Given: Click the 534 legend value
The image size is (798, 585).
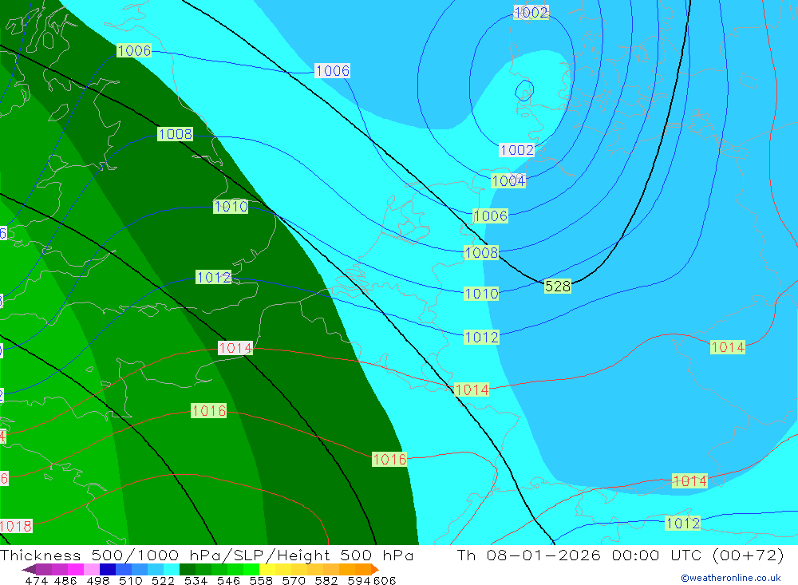Looking at the screenshot, I should pyautogui.click(x=196, y=580).
